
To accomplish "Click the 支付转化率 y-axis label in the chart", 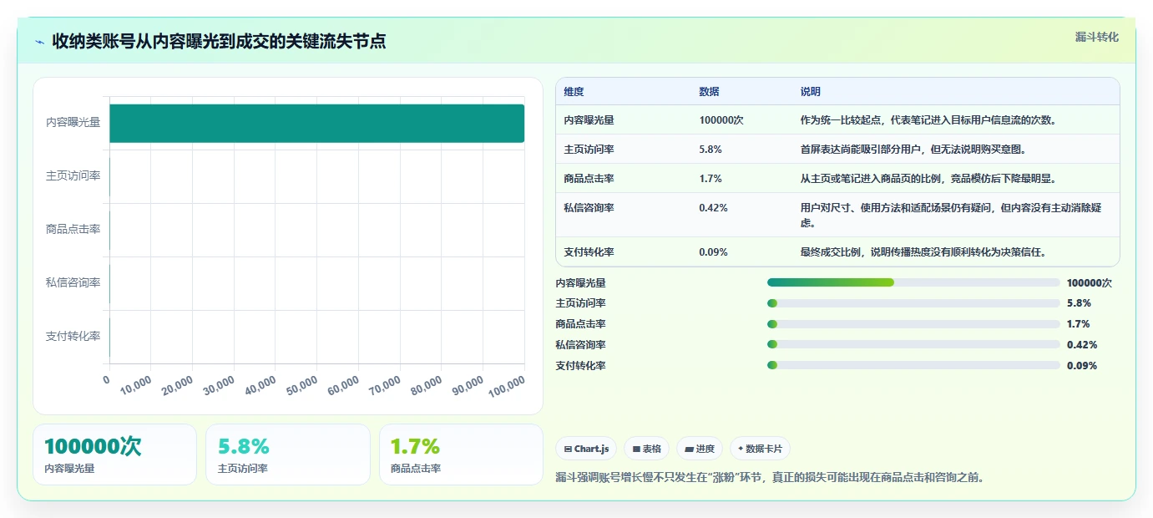I will pos(73,337).
